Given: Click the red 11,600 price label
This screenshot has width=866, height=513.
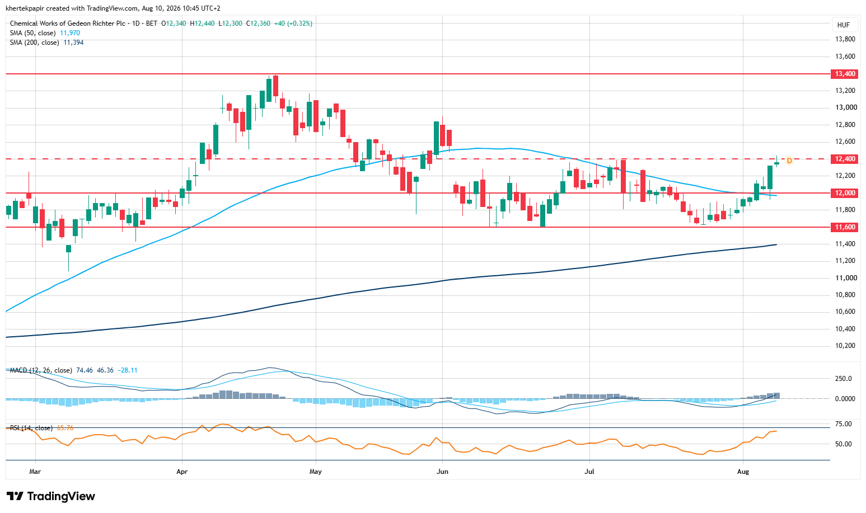Looking at the screenshot, I should [845, 227].
